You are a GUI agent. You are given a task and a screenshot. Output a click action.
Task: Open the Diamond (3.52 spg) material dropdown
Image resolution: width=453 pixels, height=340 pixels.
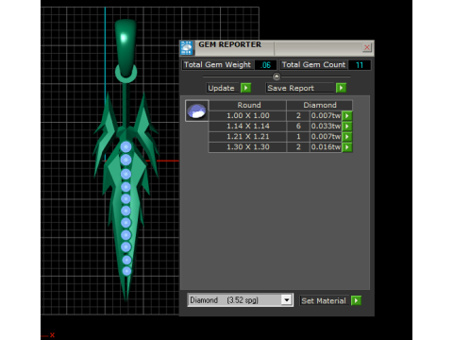(x=287, y=300)
